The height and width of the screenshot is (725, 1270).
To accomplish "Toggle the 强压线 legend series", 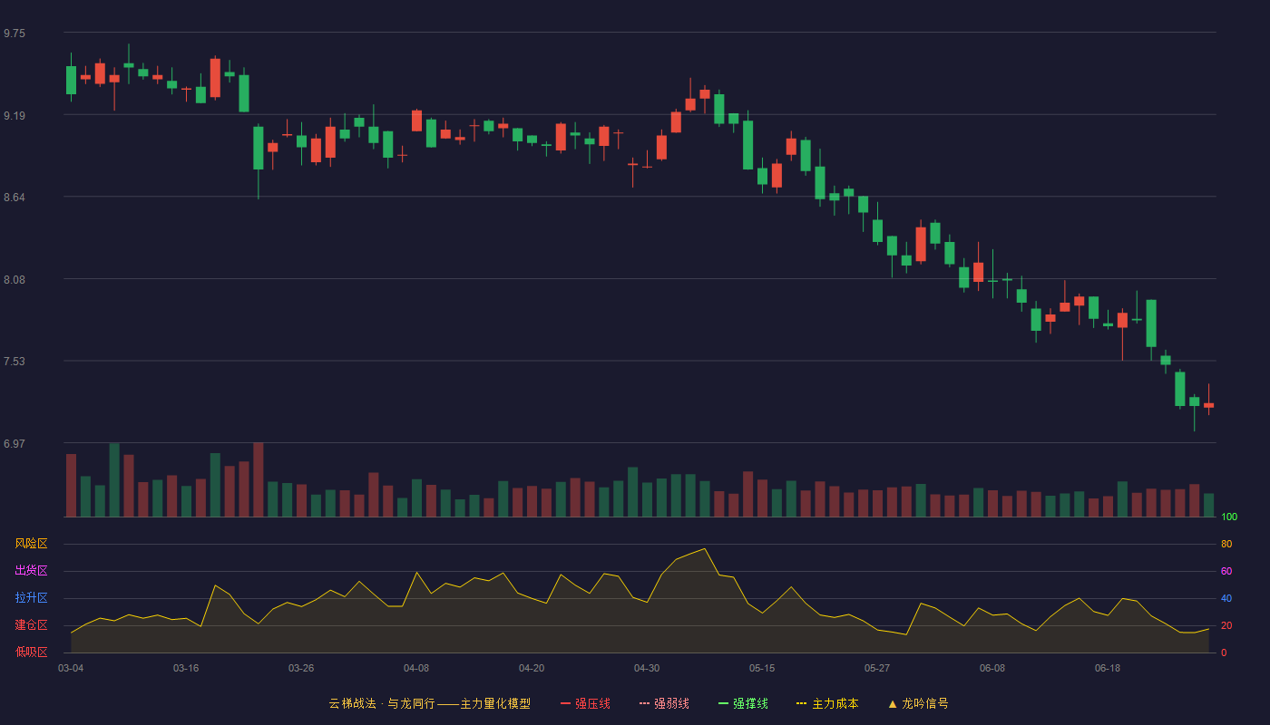I will coord(585,703).
